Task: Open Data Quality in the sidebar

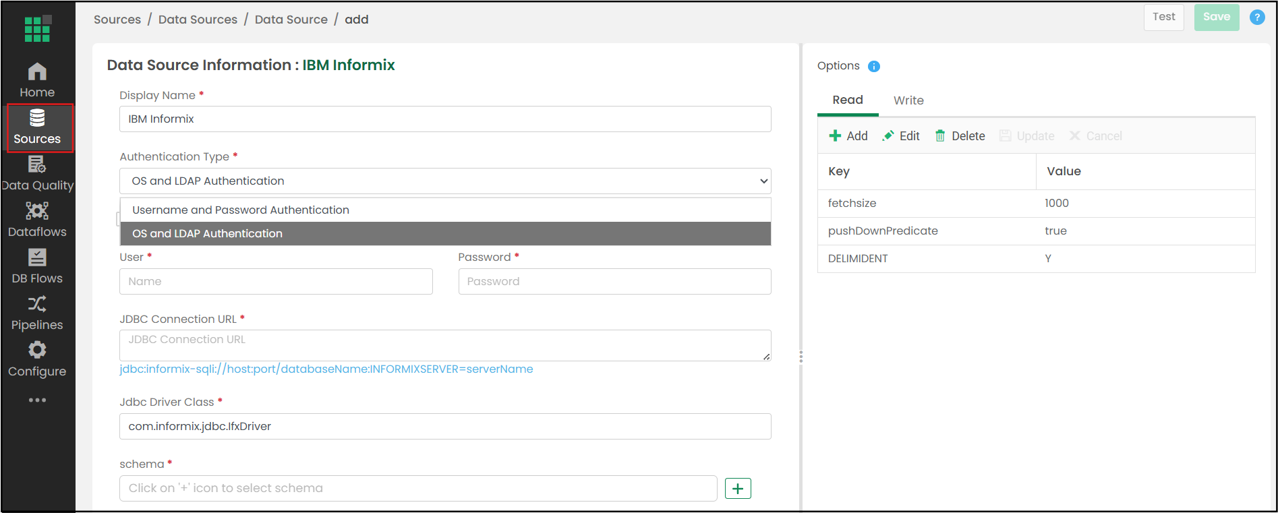Action: [37, 174]
